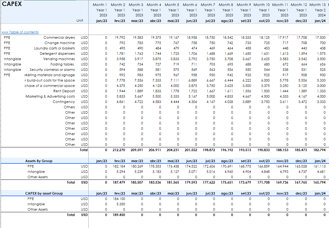Select total value 212.270 cell
The height and width of the screenshot is (228, 329).
119,150
